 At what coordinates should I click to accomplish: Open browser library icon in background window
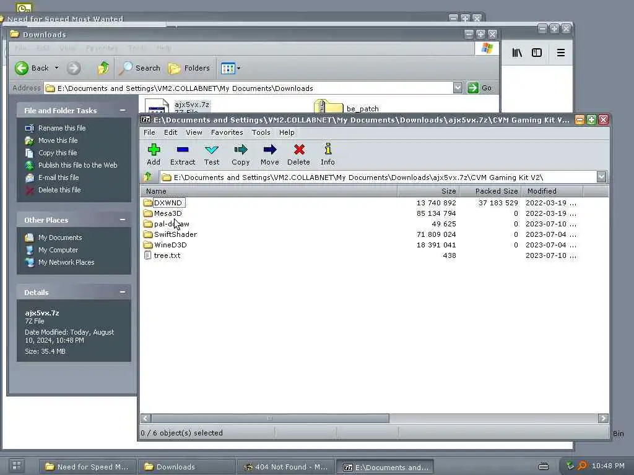coord(517,53)
